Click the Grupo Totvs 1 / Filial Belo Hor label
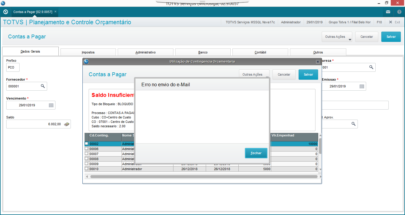Screen dimensions: 405x215 [x=350, y=22]
